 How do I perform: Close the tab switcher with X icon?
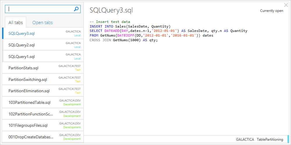pos(286,5)
